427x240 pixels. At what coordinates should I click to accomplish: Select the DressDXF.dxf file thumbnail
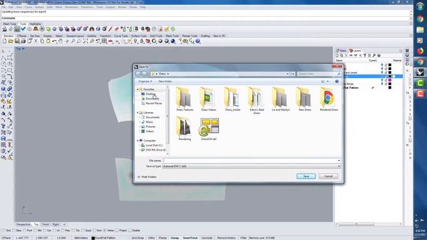pos(209,129)
